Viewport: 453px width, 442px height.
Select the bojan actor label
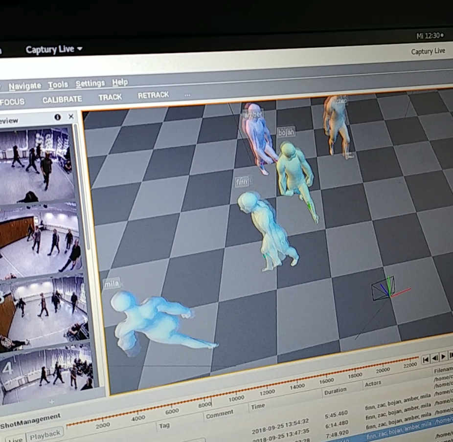coord(286,132)
